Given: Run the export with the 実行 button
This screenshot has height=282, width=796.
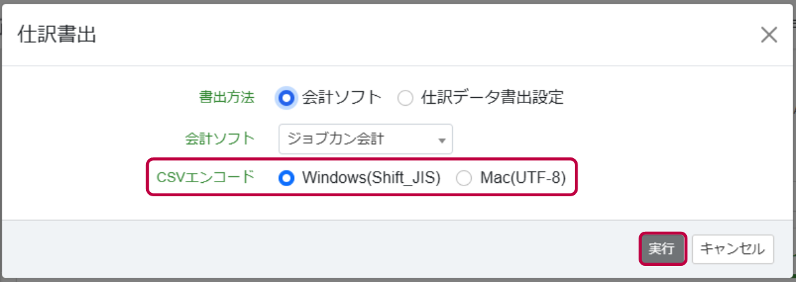Looking at the screenshot, I should click(x=663, y=249).
